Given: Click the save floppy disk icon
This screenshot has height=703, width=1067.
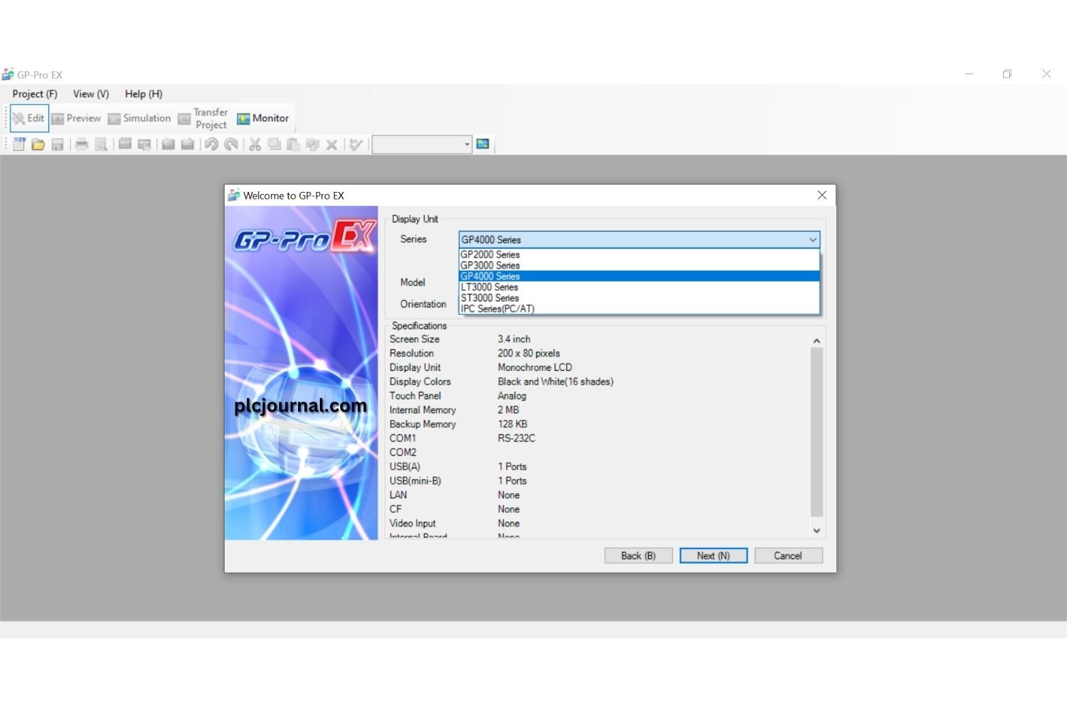Looking at the screenshot, I should coord(58,144).
